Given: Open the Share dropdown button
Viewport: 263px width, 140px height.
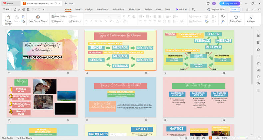Looking at the screenshot, I should [x=235, y=9].
